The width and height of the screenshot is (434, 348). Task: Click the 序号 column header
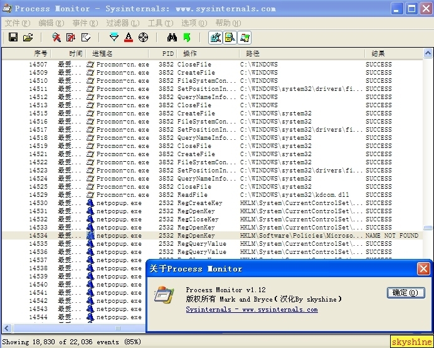(x=27, y=53)
